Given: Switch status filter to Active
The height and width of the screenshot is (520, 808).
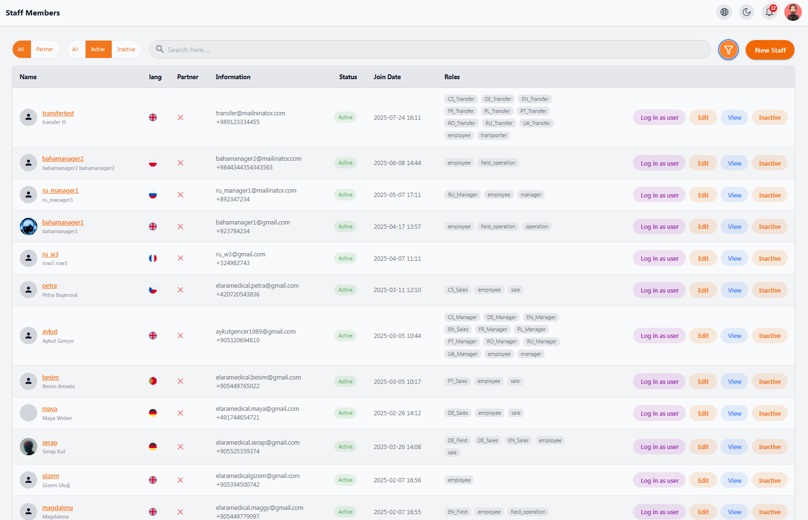Looking at the screenshot, I should pos(98,49).
